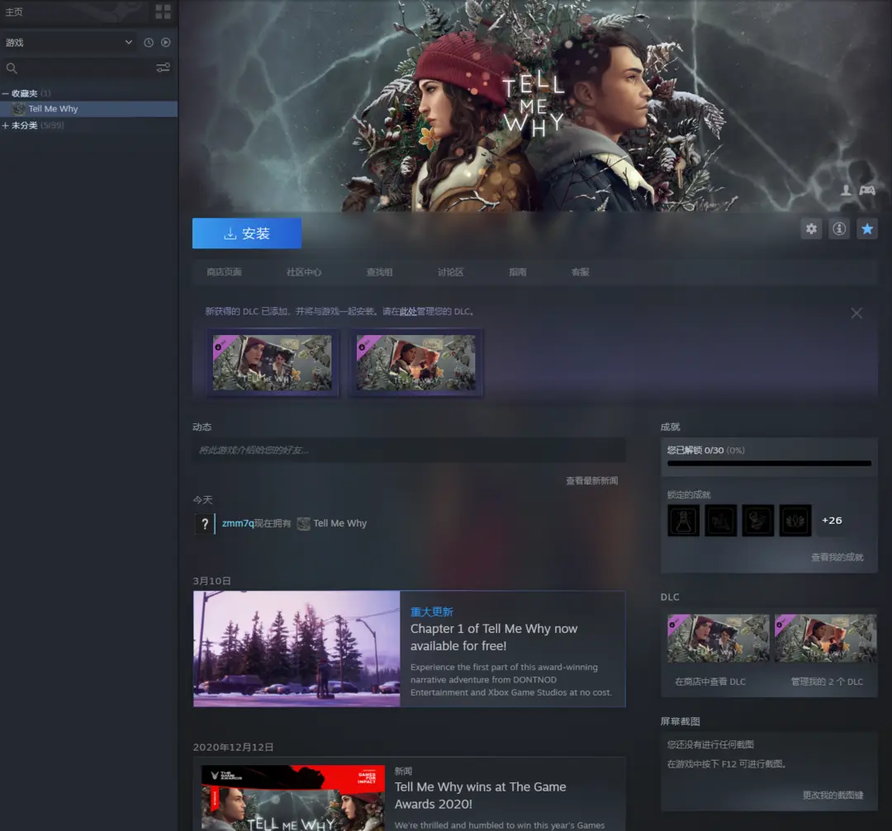The height and width of the screenshot is (831, 892).
Task: Click 管理我的 2 个 DLC link
Action: pos(827,682)
